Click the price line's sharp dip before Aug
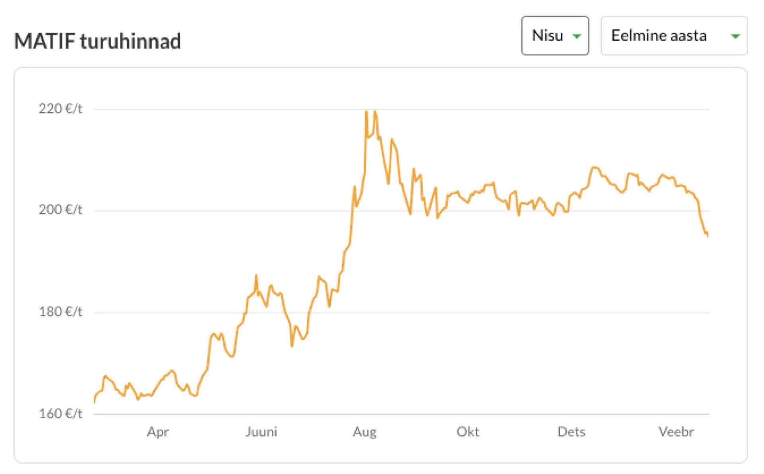 click(x=292, y=346)
